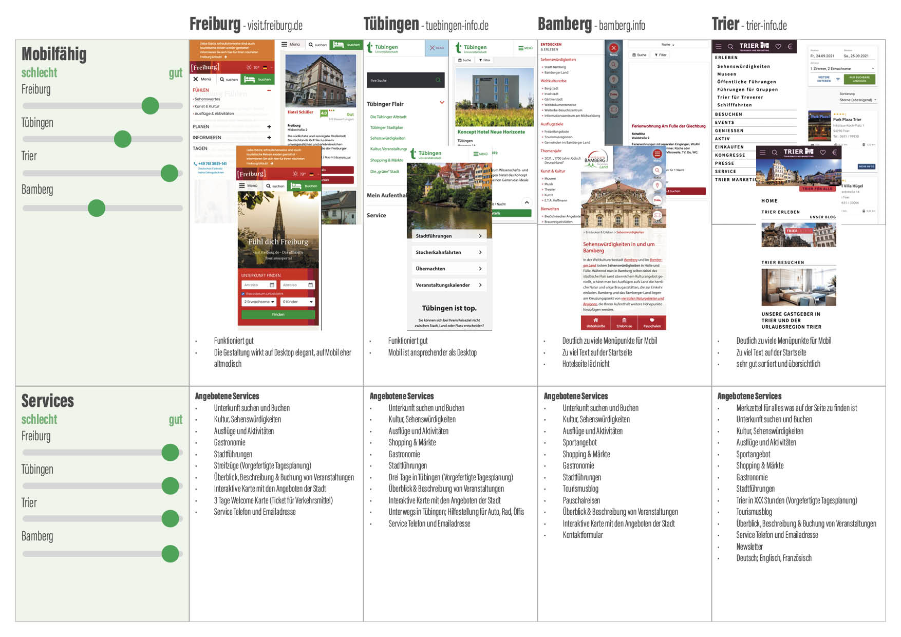Open the '2 Erwachsene' dropdown
The height and width of the screenshot is (637, 901).
point(258,302)
